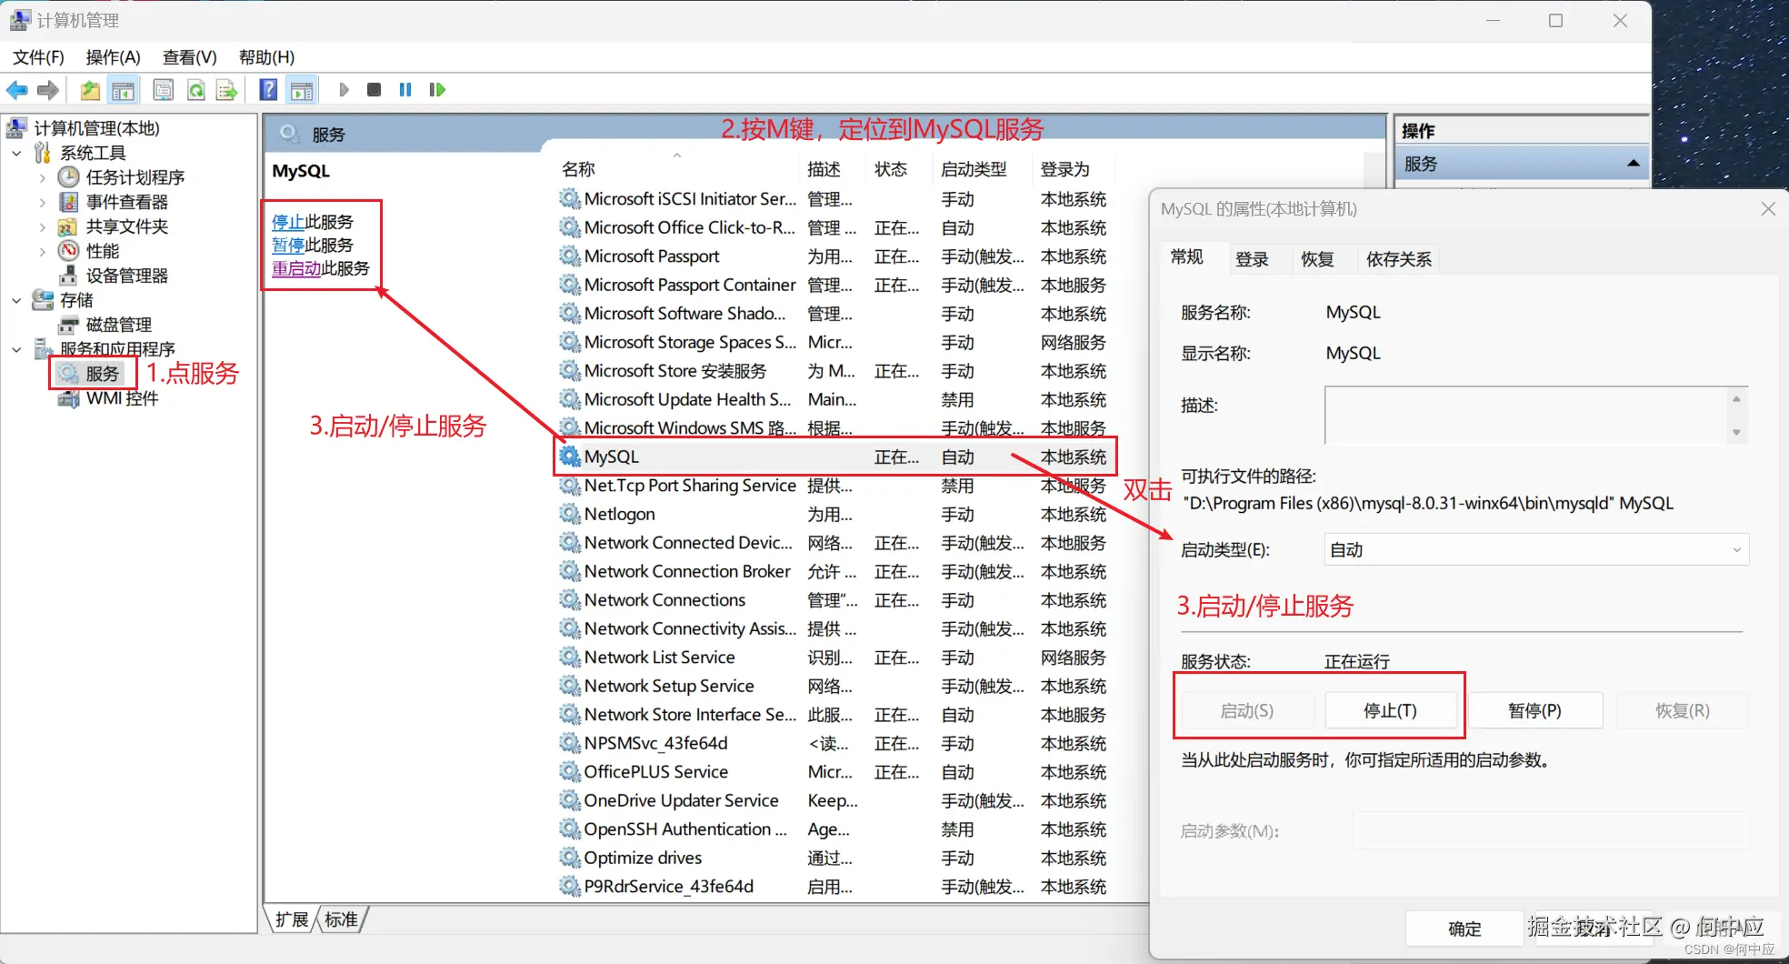Viewport: 1789px width, 964px height.
Task: Open Help via the blue question-mark icon
Action: [268, 89]
